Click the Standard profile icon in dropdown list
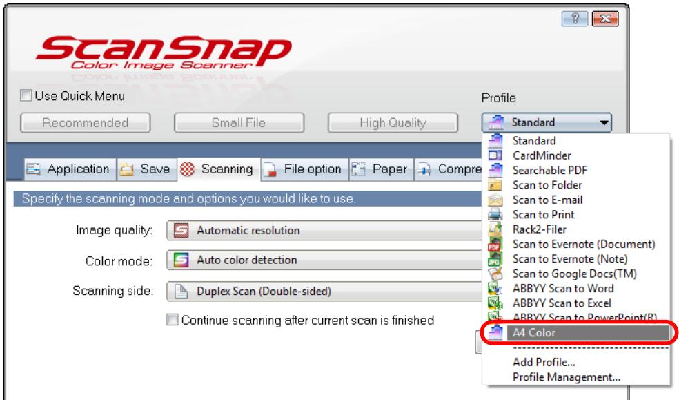The height and width of the screenshot is (400, 679). tap(495, 140)
